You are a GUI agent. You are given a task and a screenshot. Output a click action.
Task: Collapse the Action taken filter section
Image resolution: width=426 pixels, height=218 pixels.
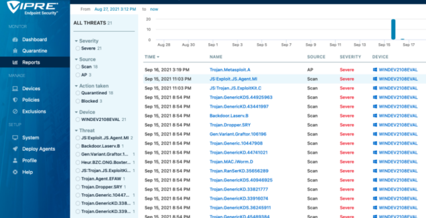(92, 86)
